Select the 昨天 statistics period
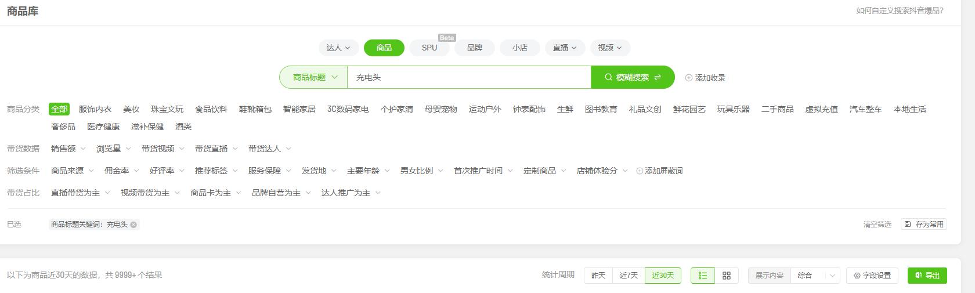The height and width of the screenshot is (293, 975). tap(598, 276)
